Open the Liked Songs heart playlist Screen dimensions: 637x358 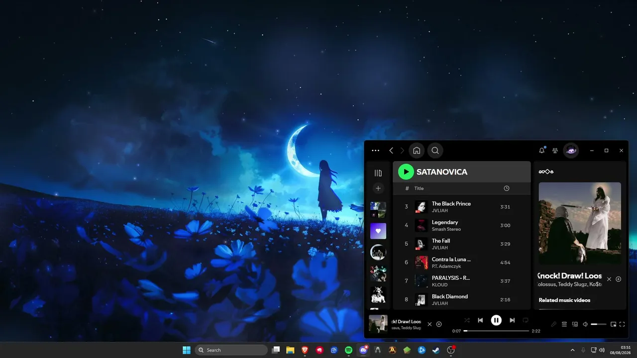click(378, 231)
